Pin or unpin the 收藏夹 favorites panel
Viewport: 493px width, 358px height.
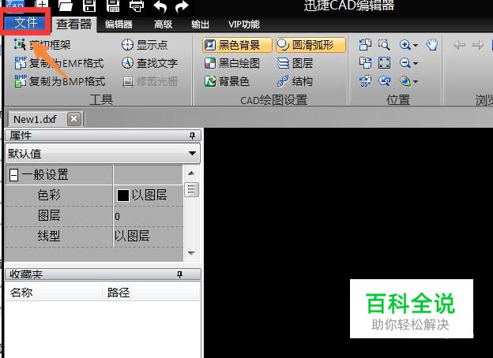click(179, 274)
